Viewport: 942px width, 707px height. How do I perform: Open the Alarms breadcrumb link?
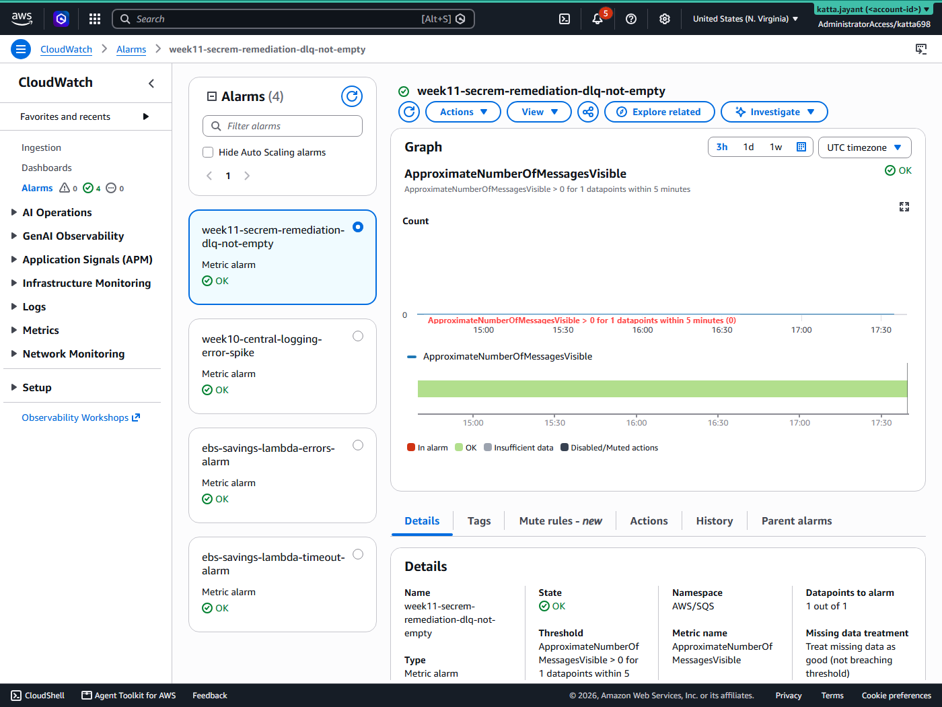131,49
